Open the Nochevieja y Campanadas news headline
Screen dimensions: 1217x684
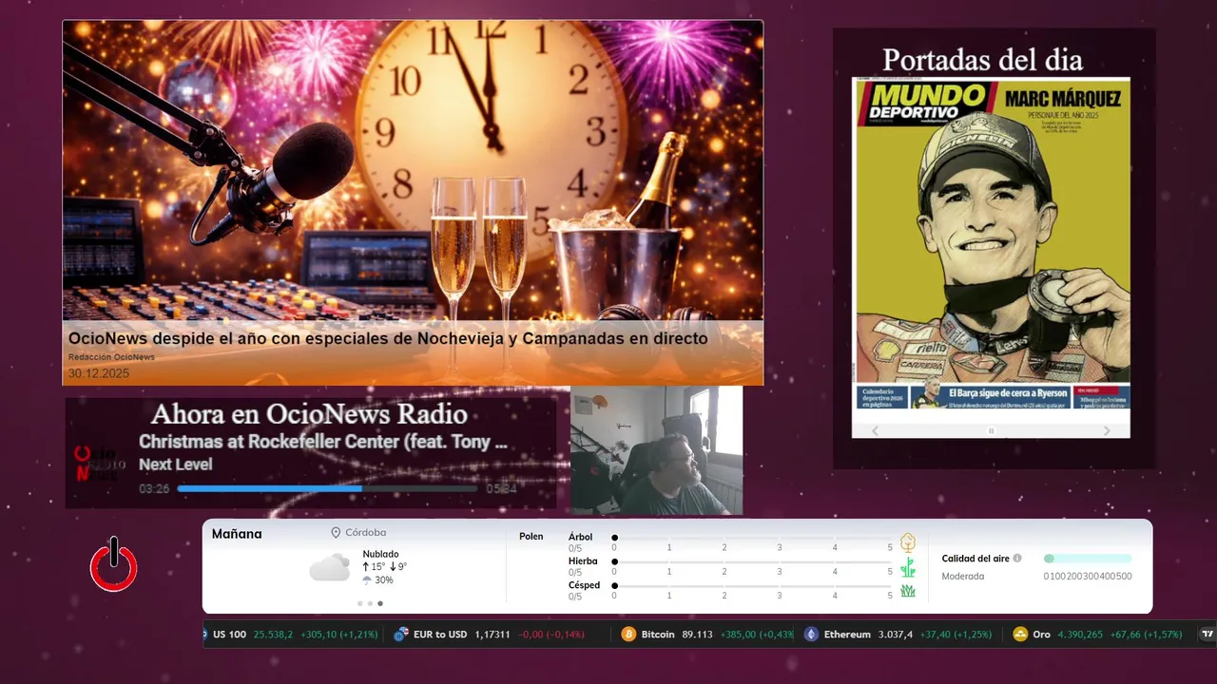[x=388, y=338]
